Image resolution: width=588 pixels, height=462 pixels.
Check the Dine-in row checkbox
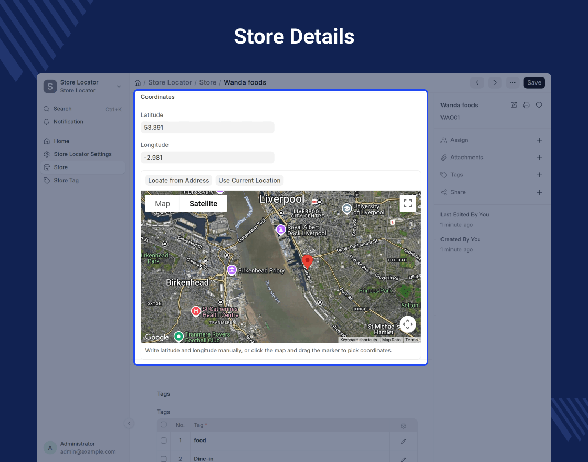tap(163, 459)
